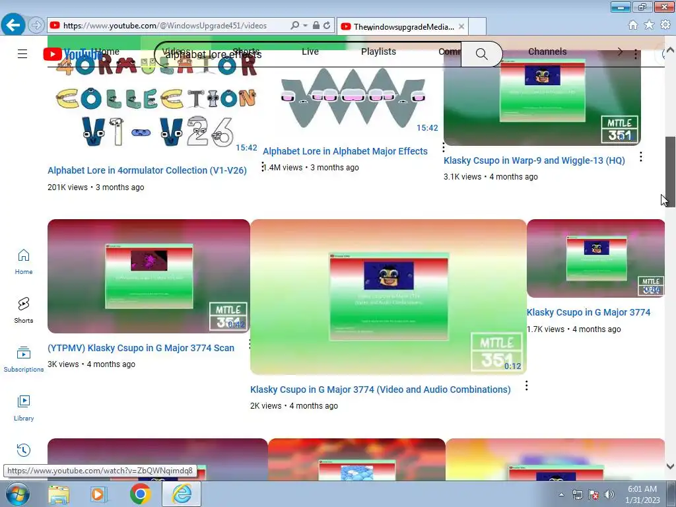The image size is (676, 507).
Task: Click the YouTube search box field
Action: (308, 54)
